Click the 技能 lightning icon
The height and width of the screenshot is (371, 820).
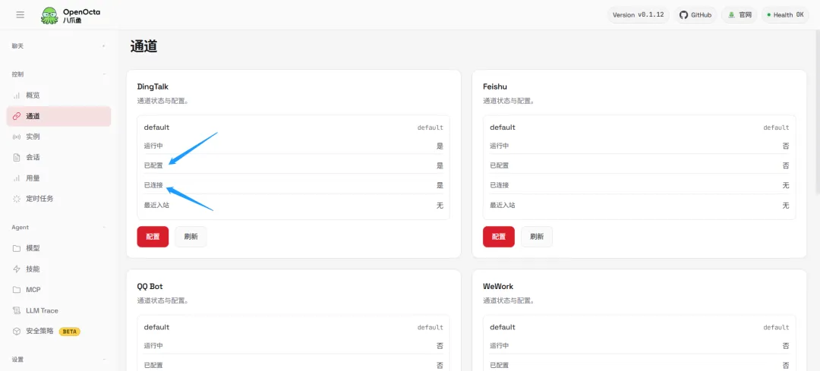(17, 269)
